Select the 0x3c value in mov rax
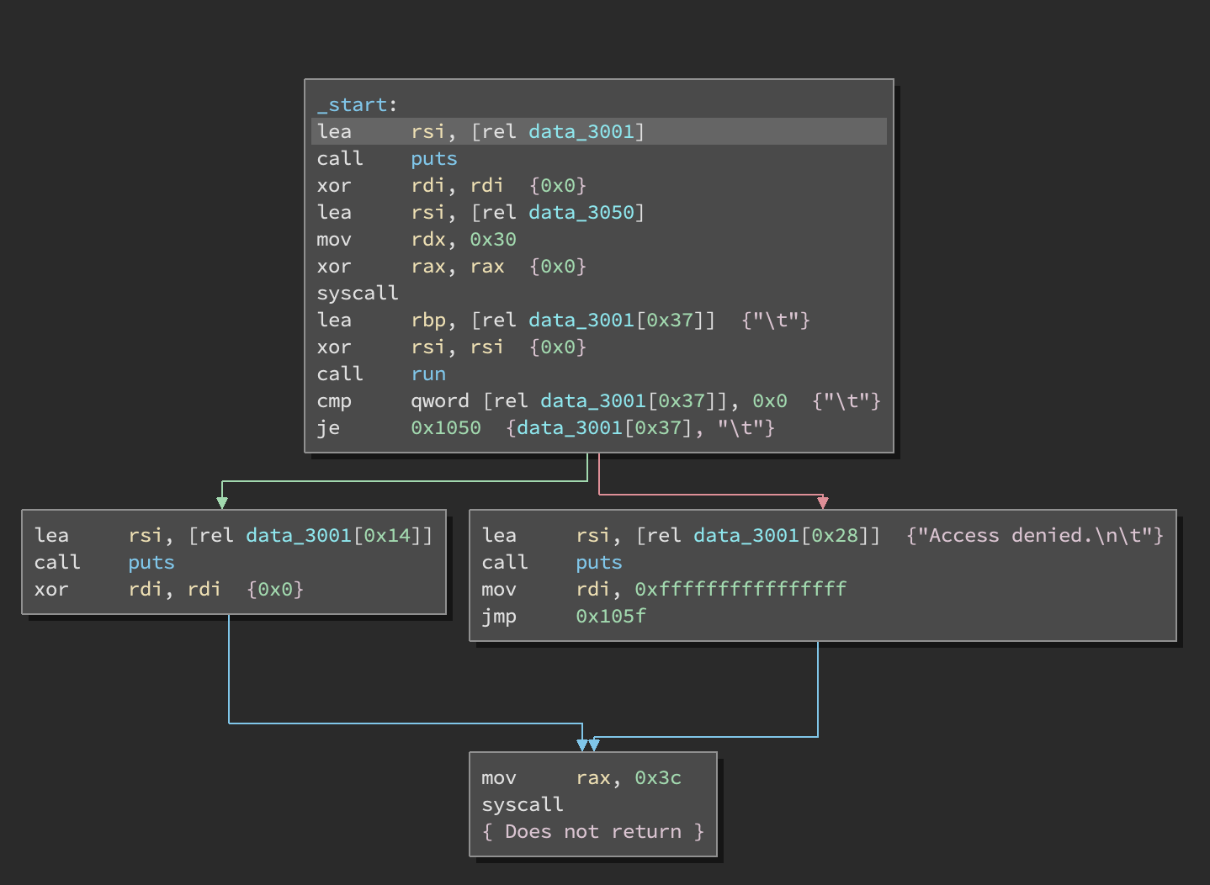Viewport: 1210px width, 885px height. click(657, 777)
